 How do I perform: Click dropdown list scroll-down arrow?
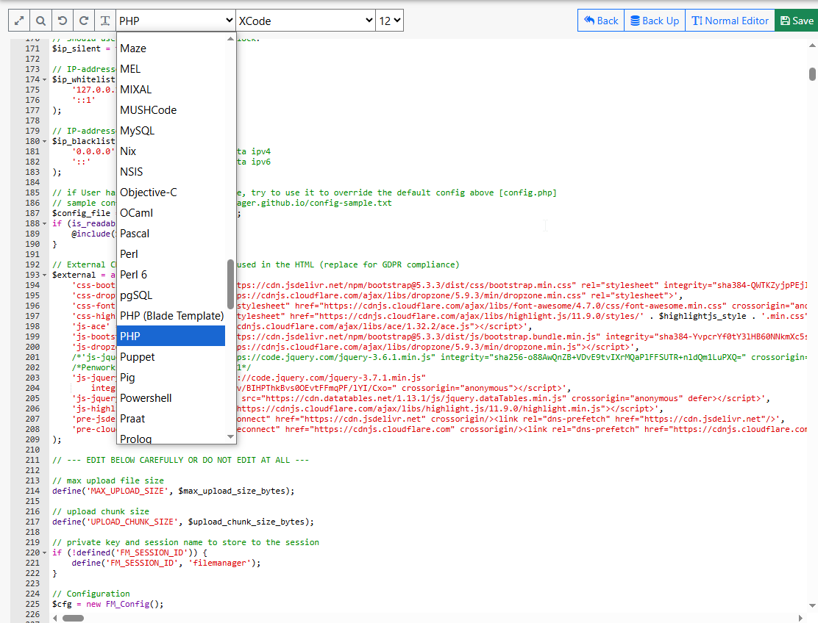click(x=230, y=436)
